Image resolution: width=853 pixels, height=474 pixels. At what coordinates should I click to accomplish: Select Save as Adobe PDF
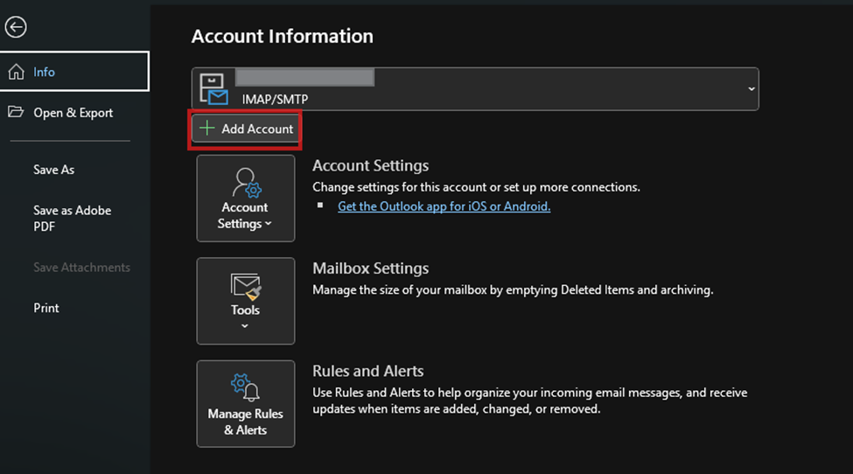coord(73,218)
